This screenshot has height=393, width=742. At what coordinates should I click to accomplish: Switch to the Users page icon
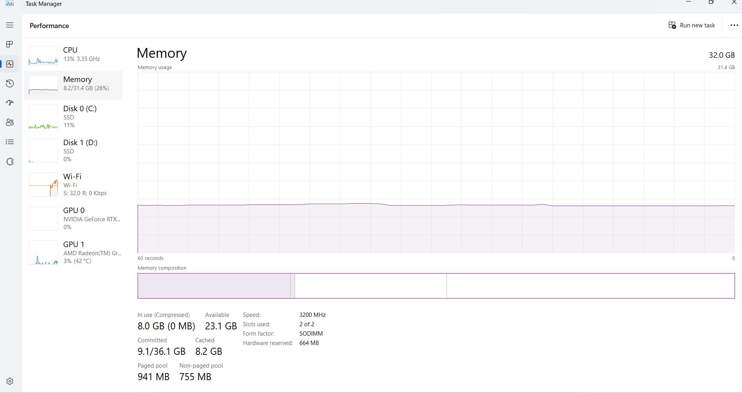tap(10, 123)
